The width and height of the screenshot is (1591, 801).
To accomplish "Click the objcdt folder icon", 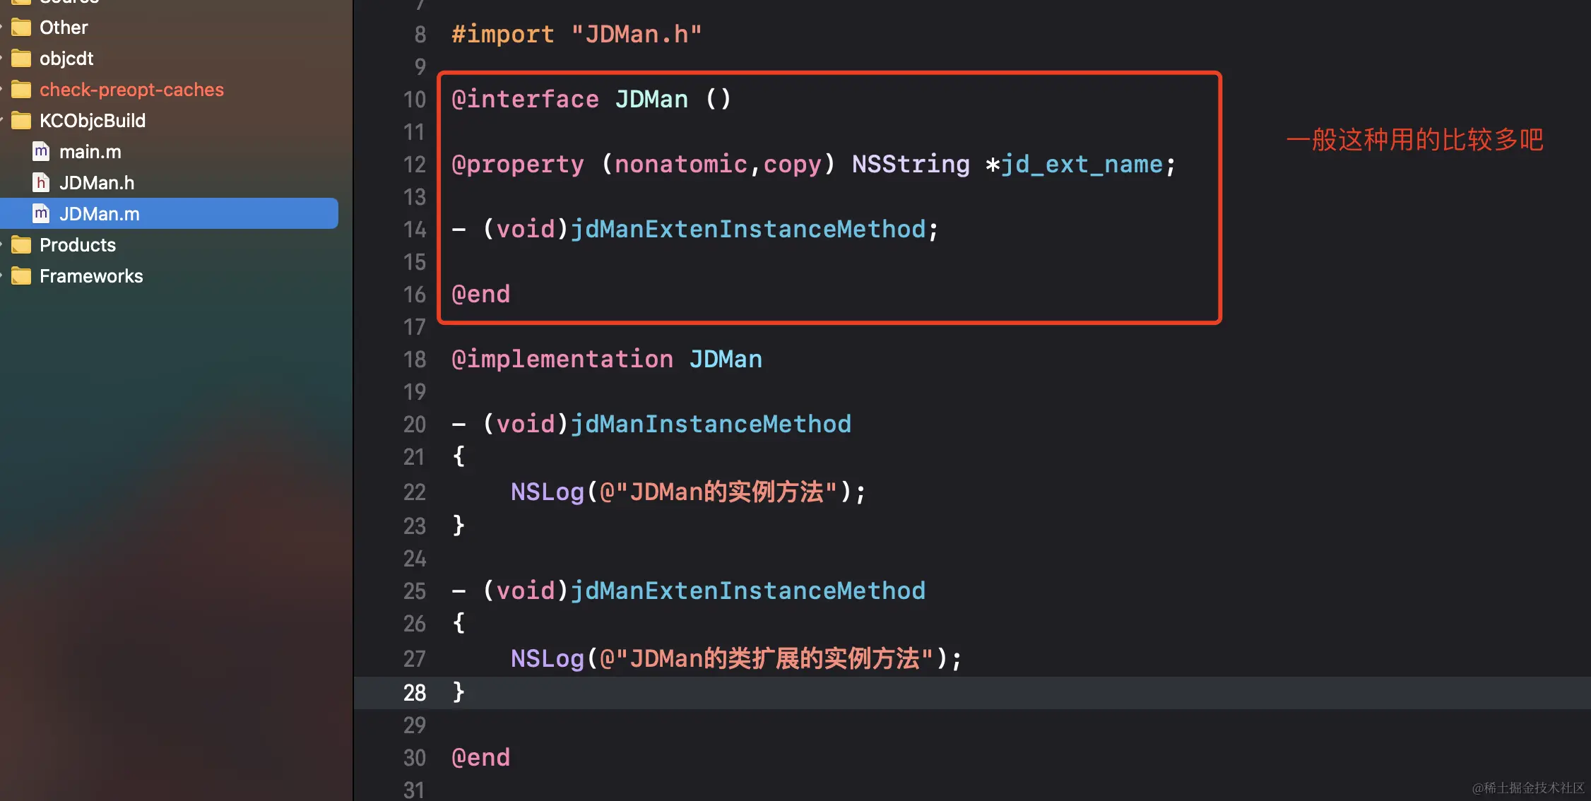I will pyautogui.click(x=20, y=58).
